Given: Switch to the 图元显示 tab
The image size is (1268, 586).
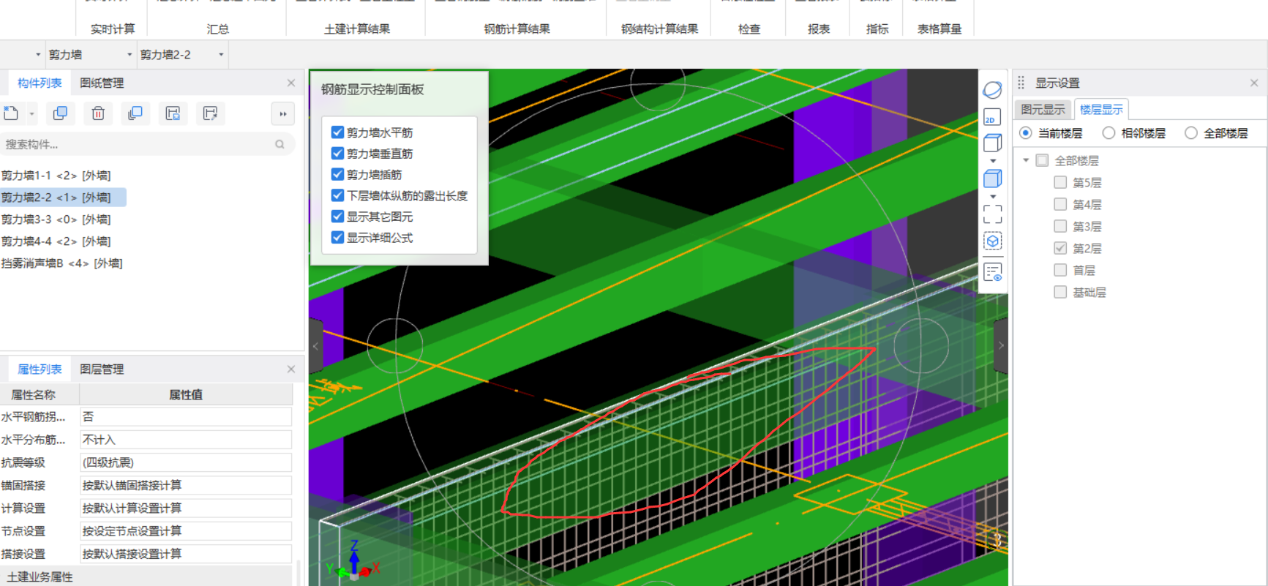Looking at the screenshot, I should click(1043, 109).
